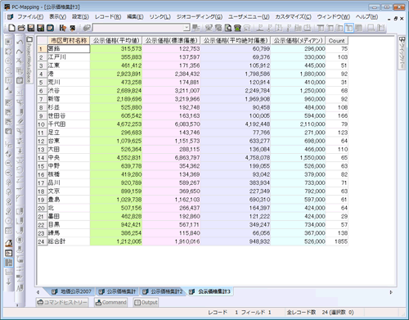Select the Zoom out magnifier tool
This screenshot has width=409, height=320.
coord(9,71)
